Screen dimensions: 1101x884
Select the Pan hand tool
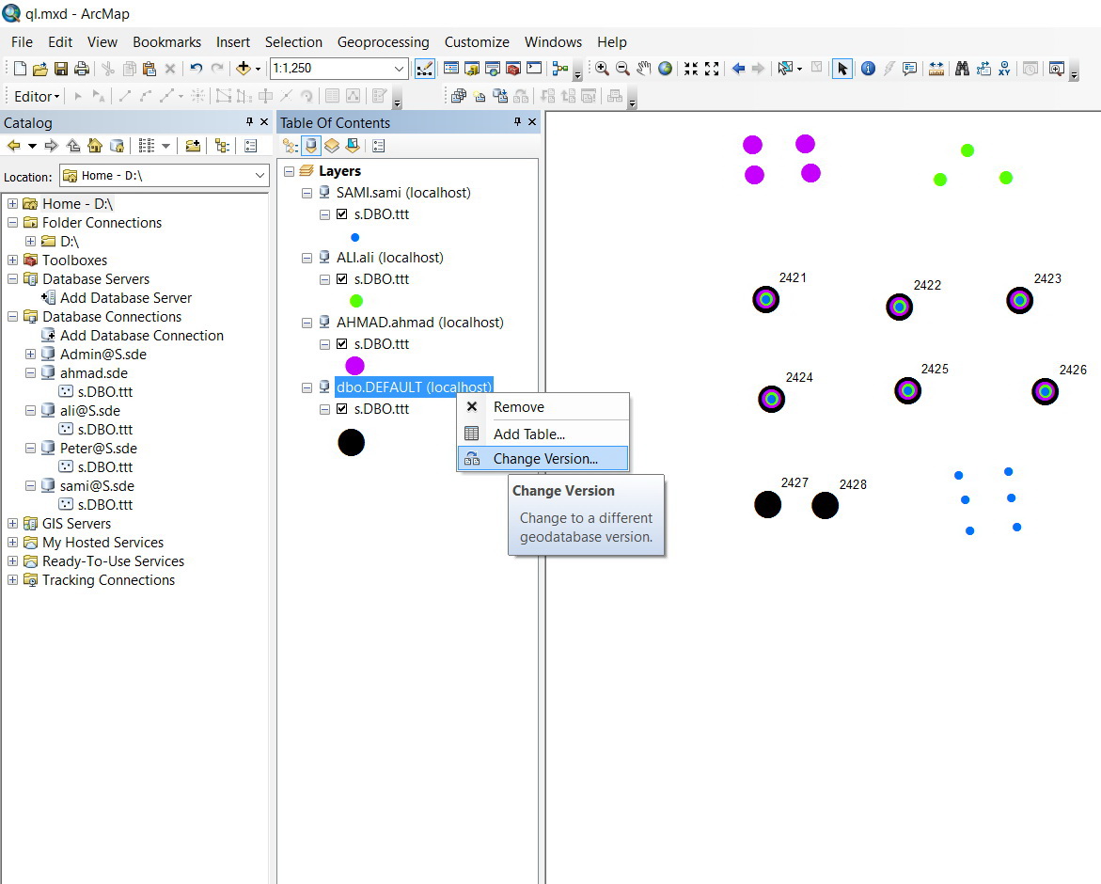644,69
